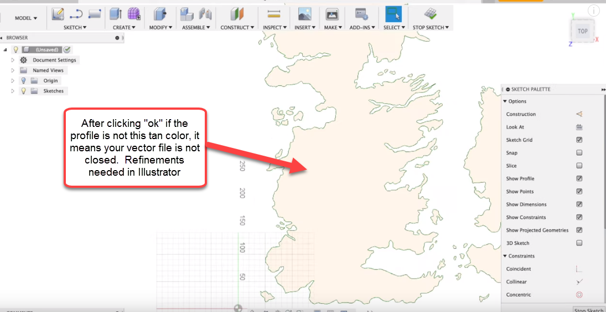Enable the 3D Sketch checkbox
This screenshot has width=606, height=312.
pyautogui.click(x=579, y=243)
